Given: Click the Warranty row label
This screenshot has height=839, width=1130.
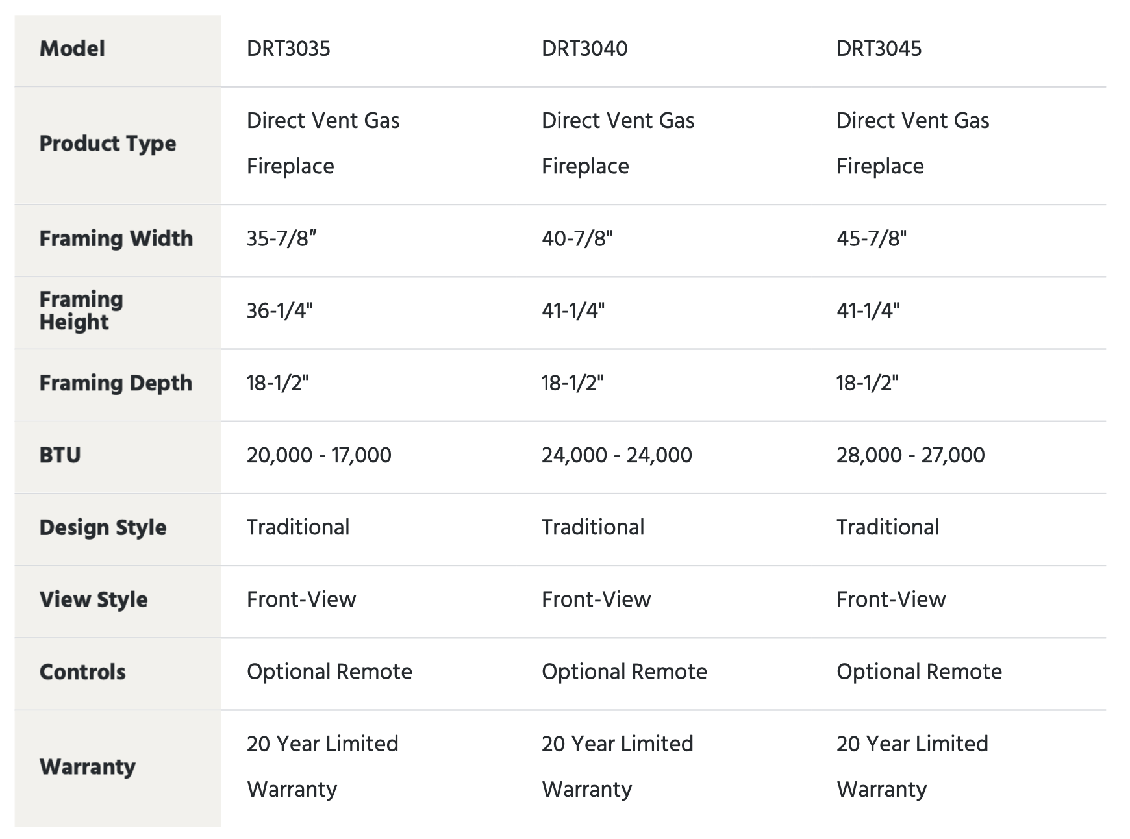Looking at the screenshot, I should (88, 767).
